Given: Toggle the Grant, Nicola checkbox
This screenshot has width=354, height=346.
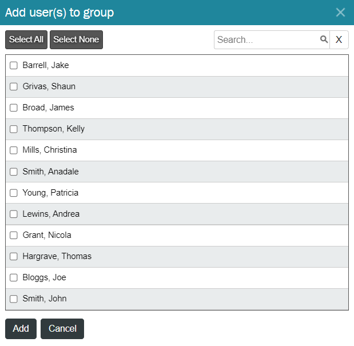Looking at the screenshot, I should click(14, 235).
